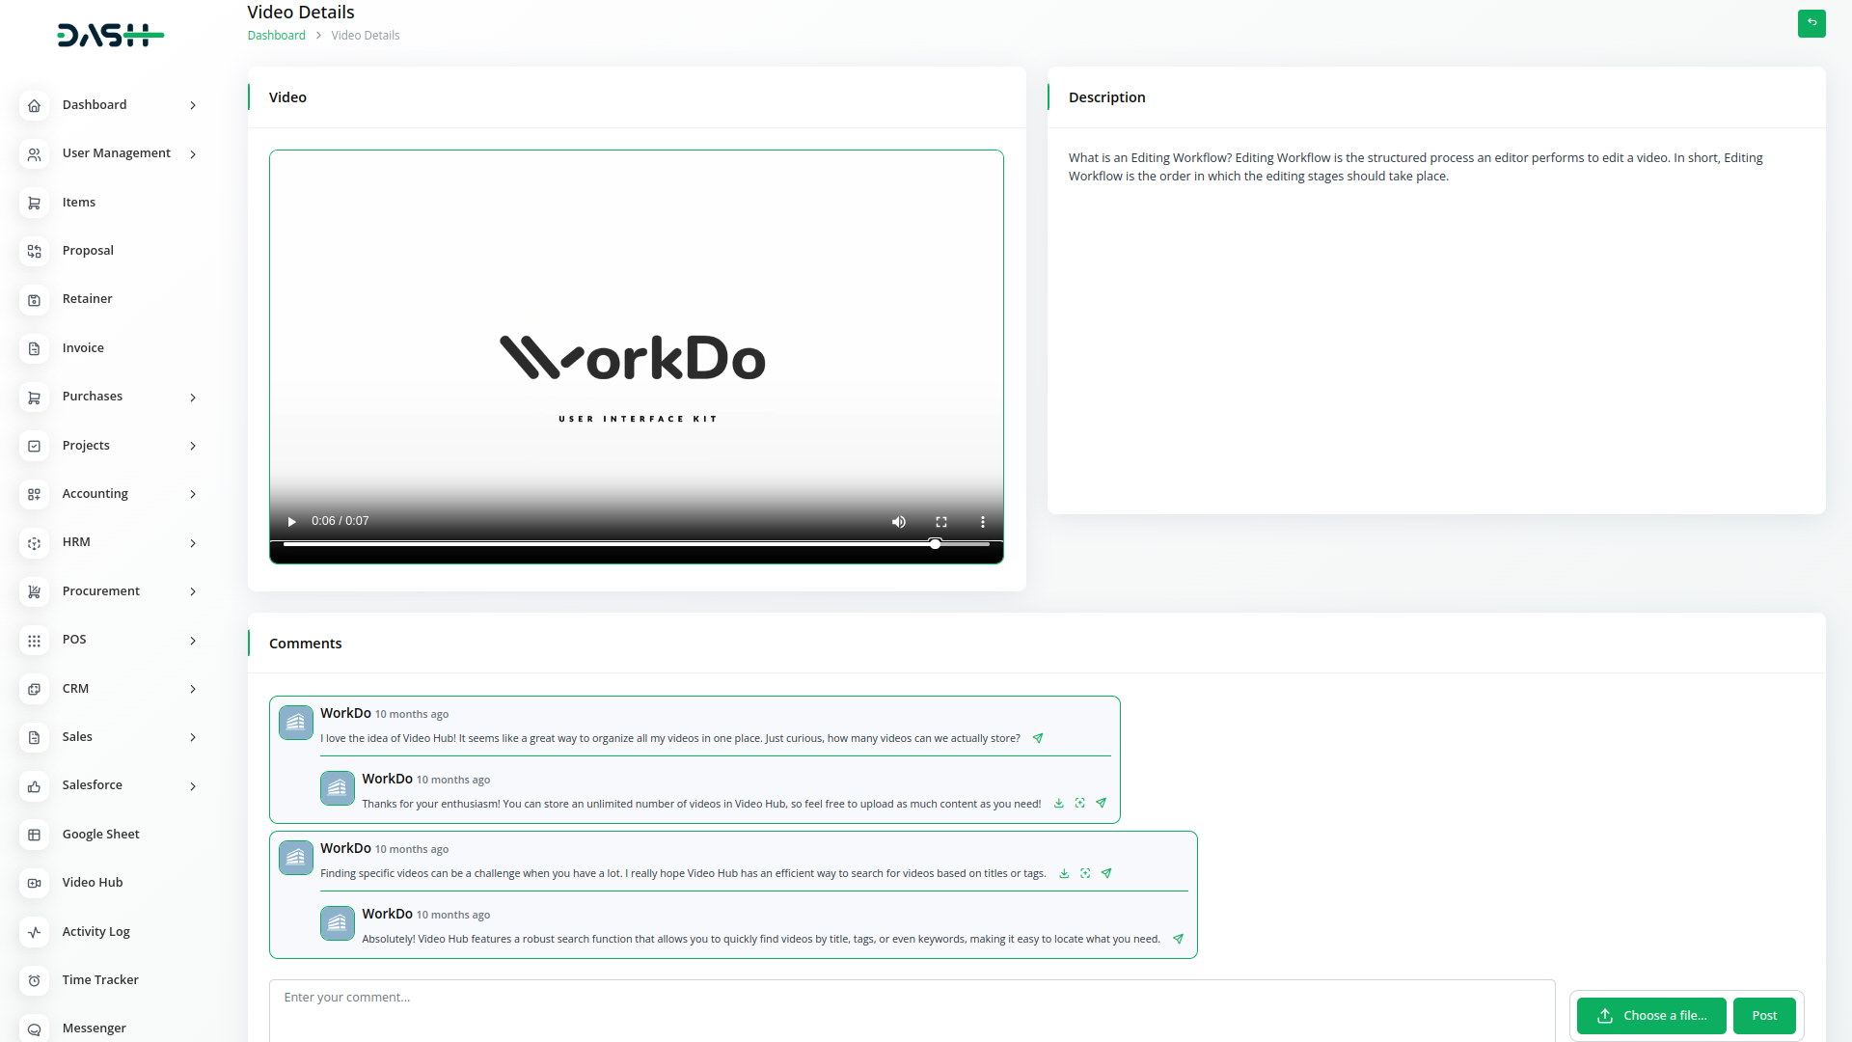Screen dimensions: 1852x1042
Task: Enter fullscreen video mode
Action: click(940, 522)
